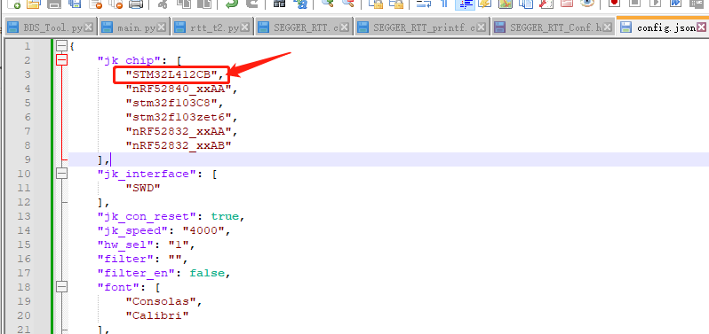This screenshot has width=709, height=334.
Task: Click the "STM32L412CB" string on line 3
Action: (171, 74)
